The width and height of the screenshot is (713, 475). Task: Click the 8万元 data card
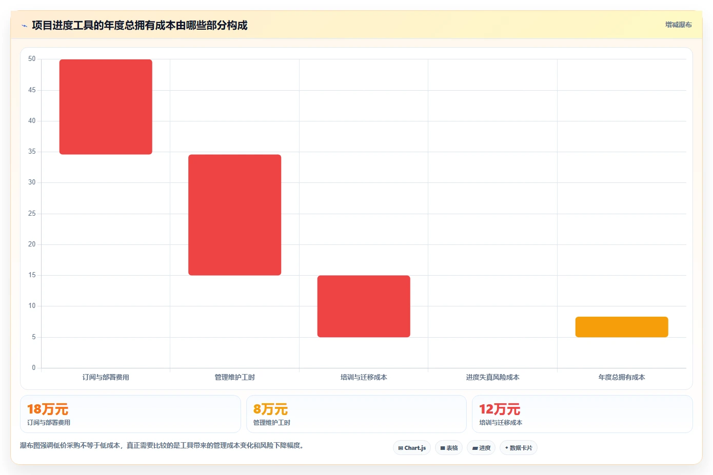[x=356, y=414]
